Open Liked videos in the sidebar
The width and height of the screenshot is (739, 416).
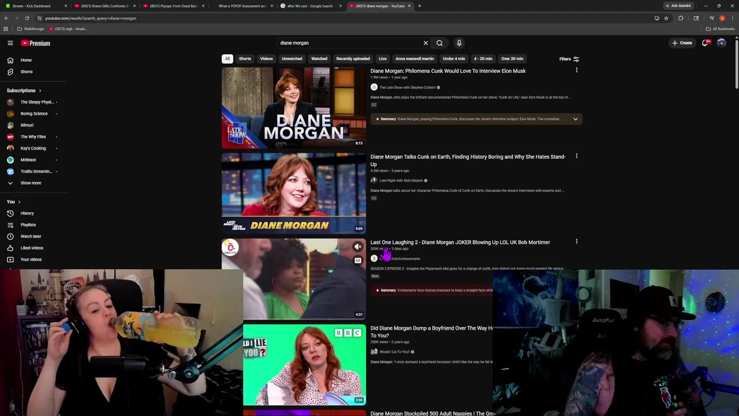(32, 248)
